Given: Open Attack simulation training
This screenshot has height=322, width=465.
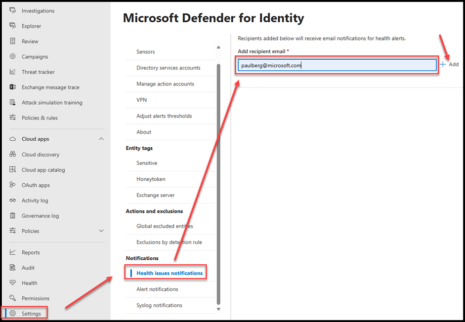Looking at the screenshot, I should (x=52, y=103).
